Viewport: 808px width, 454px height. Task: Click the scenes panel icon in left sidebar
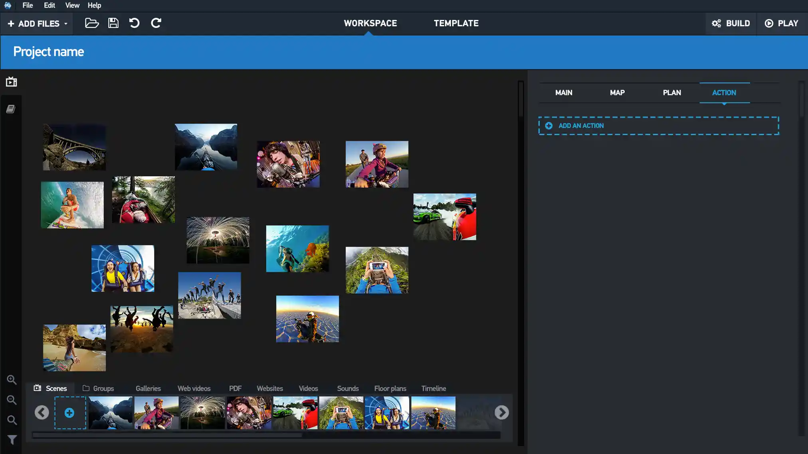tap(11, 82)
